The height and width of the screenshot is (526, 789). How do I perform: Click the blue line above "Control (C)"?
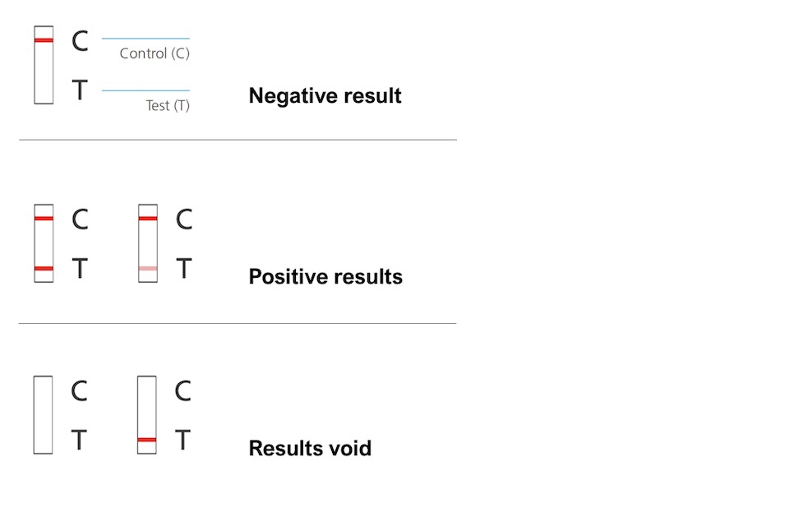pos(145,39)
